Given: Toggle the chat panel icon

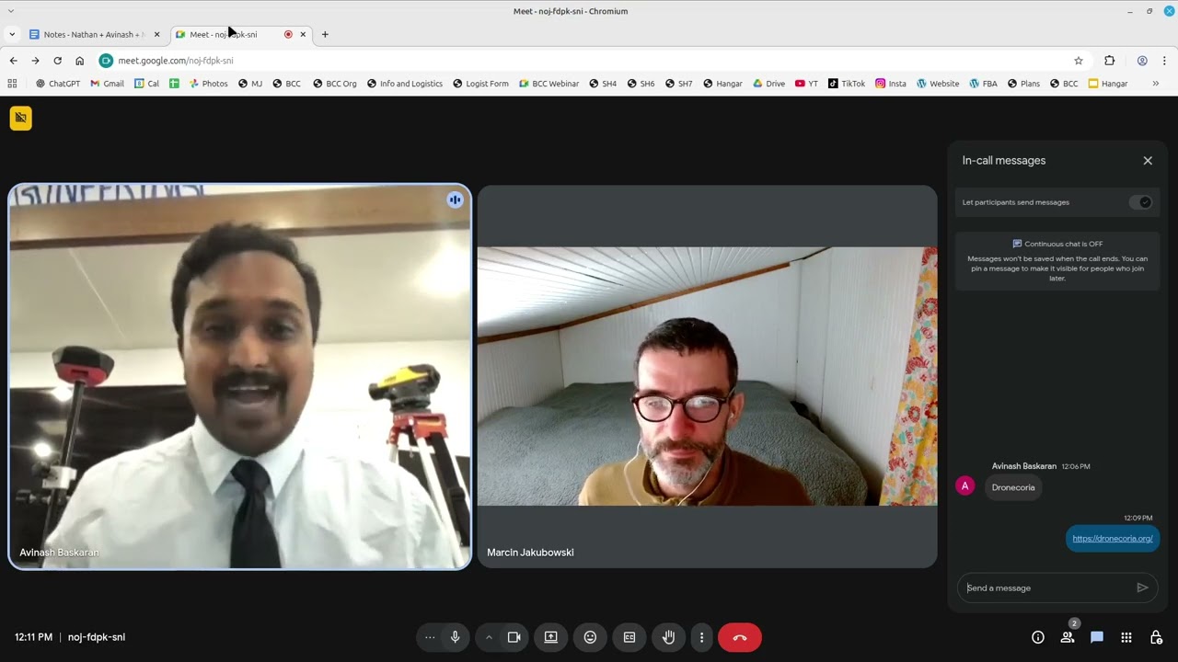Looking at the screenshot, I should [x=1097, y=637].
